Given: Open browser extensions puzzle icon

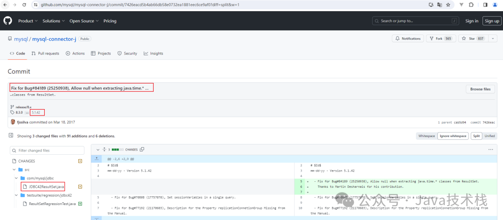Looking at the screenshot, I should [471, 5].
